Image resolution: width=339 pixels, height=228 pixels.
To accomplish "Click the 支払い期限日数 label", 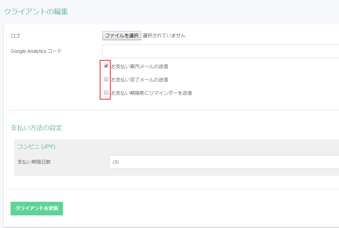I will click(x=34, y=162).
